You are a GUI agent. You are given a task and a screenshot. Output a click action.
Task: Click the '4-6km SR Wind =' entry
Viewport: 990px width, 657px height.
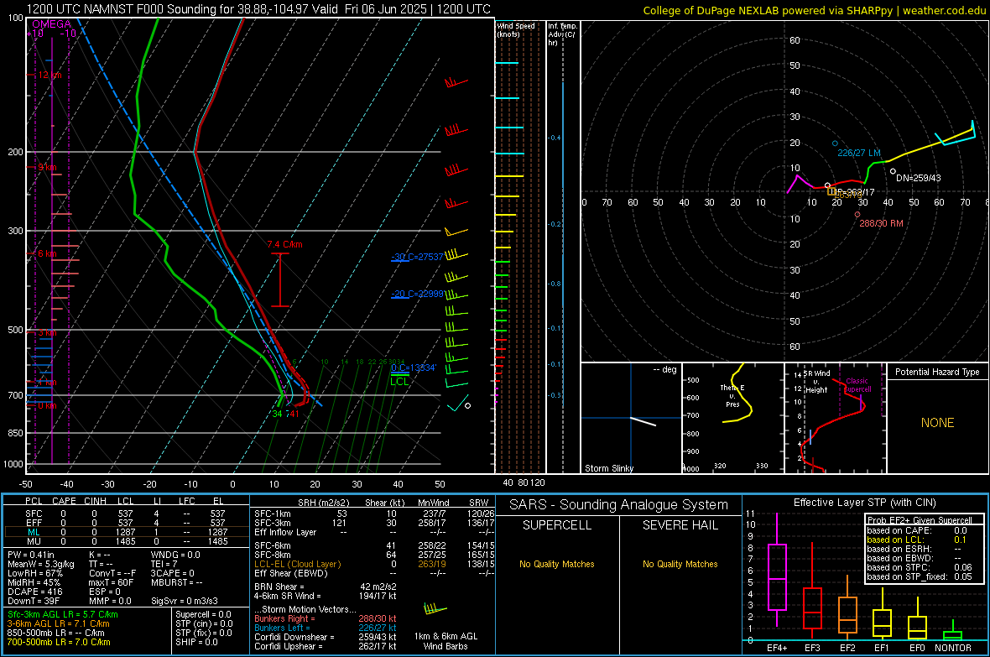(326, 596)
